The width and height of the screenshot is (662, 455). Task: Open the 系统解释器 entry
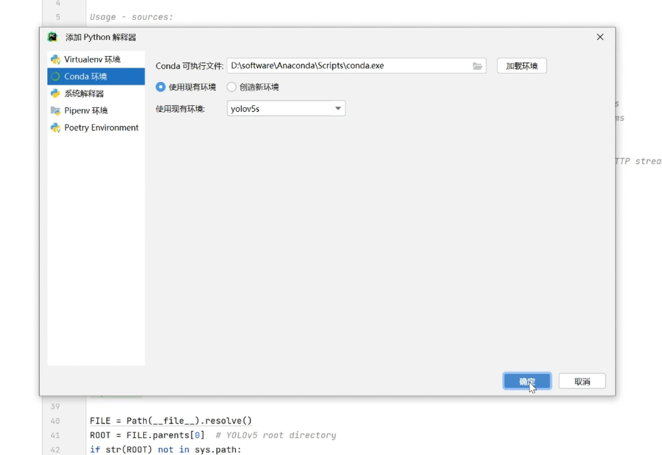(96, 94)
